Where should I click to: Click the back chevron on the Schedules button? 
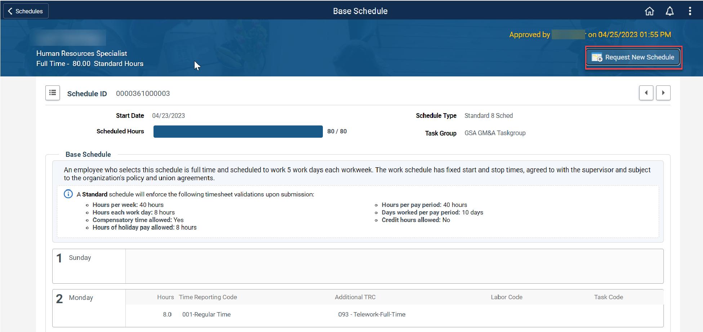coord(10,11)
